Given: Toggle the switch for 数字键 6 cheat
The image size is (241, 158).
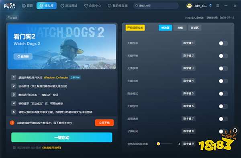Looking at the screenshot, I should point(223,106).
